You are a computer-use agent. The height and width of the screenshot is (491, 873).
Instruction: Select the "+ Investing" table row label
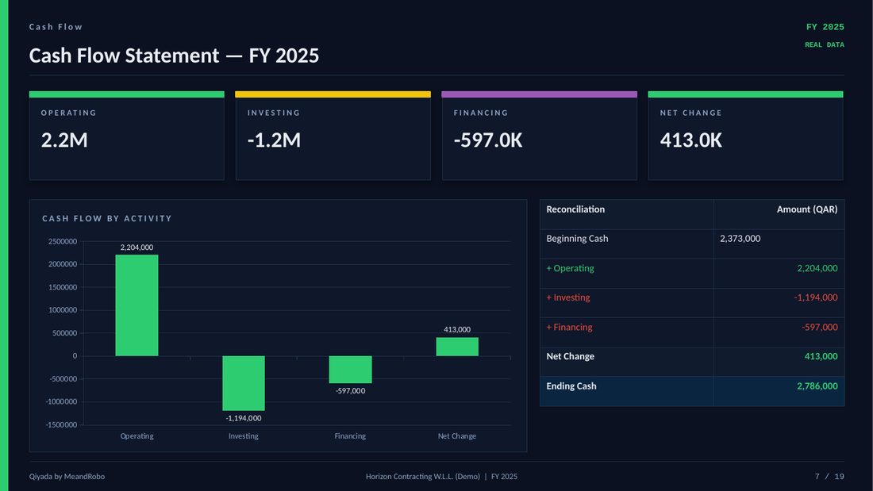[x=568, y=297]
